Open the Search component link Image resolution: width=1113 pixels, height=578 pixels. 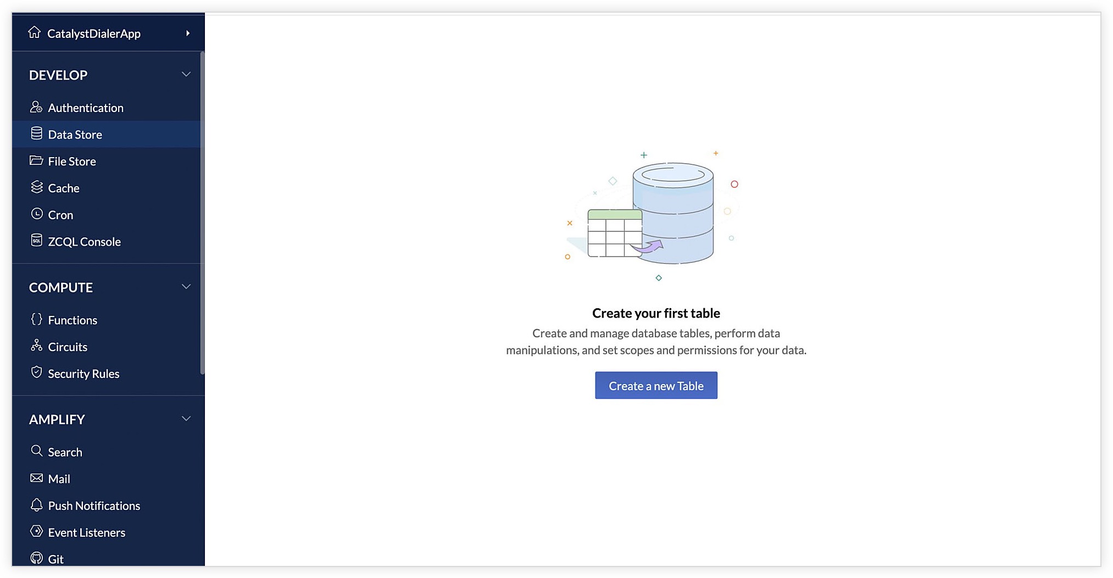pos(65,452)
